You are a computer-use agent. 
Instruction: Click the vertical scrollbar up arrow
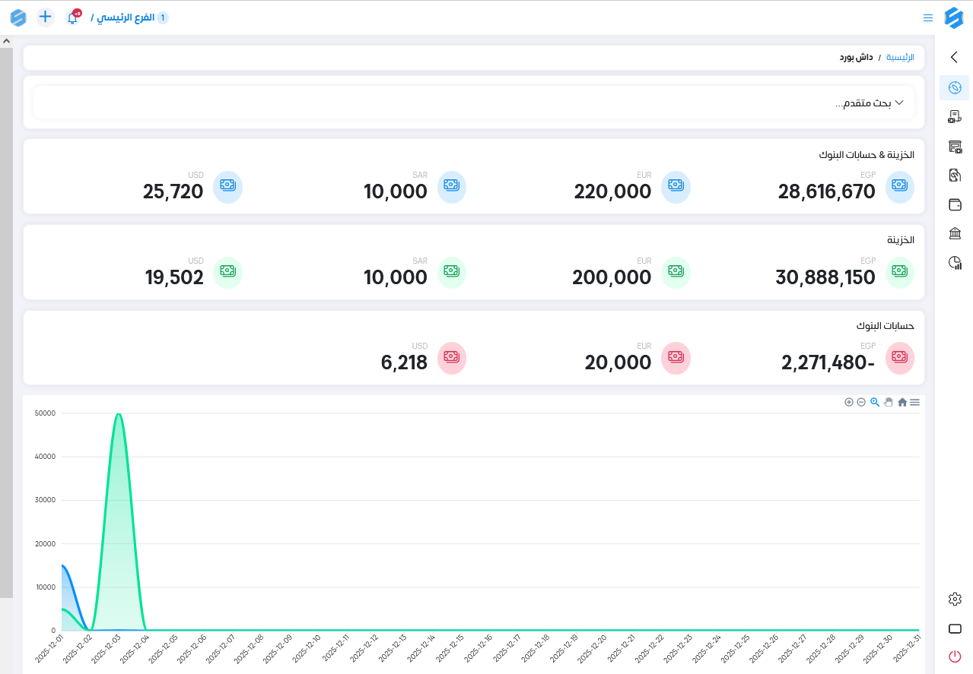(x=6, y=41)
